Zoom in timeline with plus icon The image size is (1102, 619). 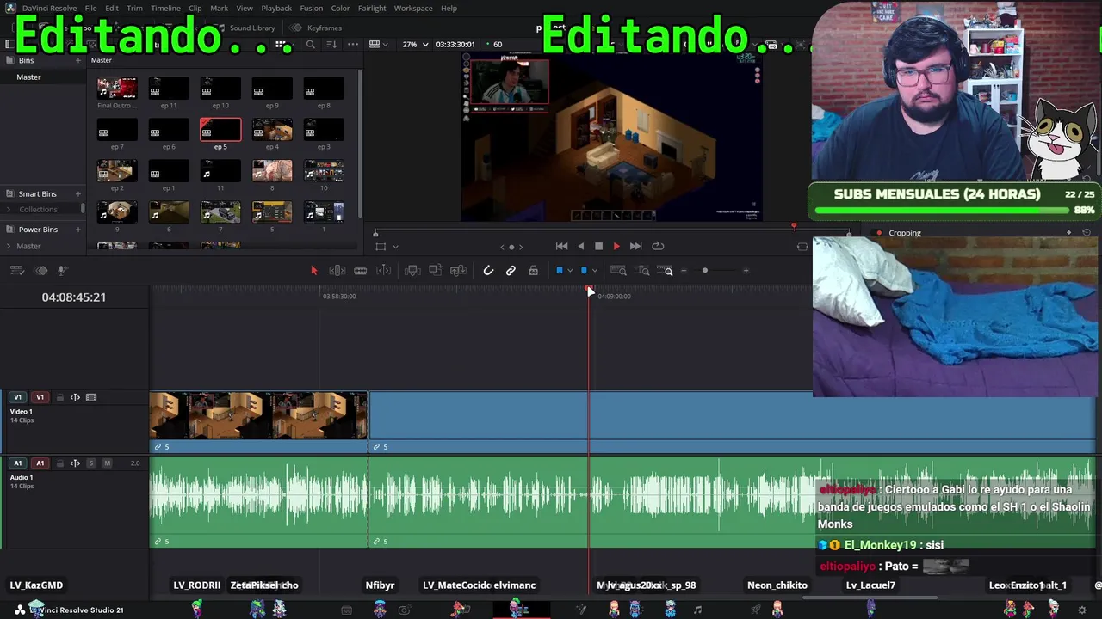(746, 271)
